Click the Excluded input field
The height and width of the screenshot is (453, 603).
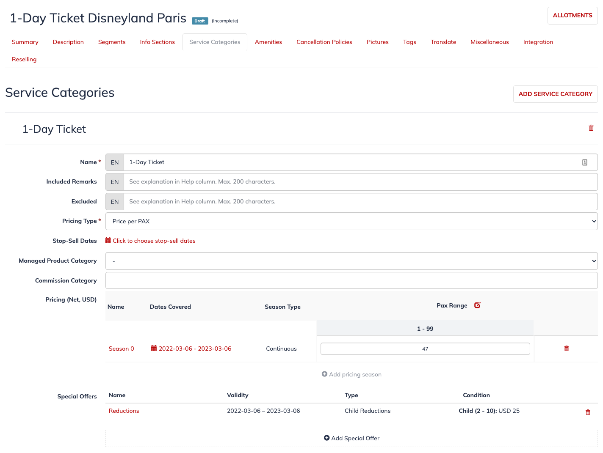(360, 202)
